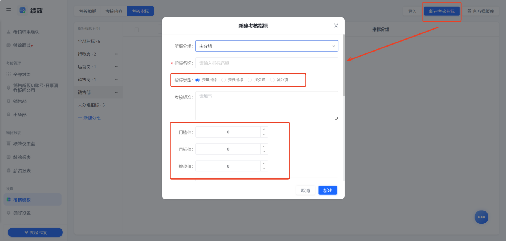Screen dimensions: 506x241
Task: Click 取消 in the dialog
Action: pyautogui.click(x=305, y=190)
